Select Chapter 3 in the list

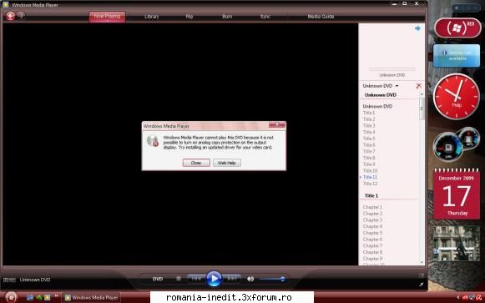372,220
